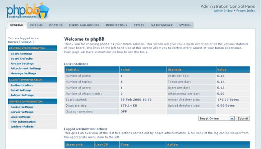The image size is (261, 149).
Task: Open Load Settings
Action: pyautogui.click(x=20, y=117)
